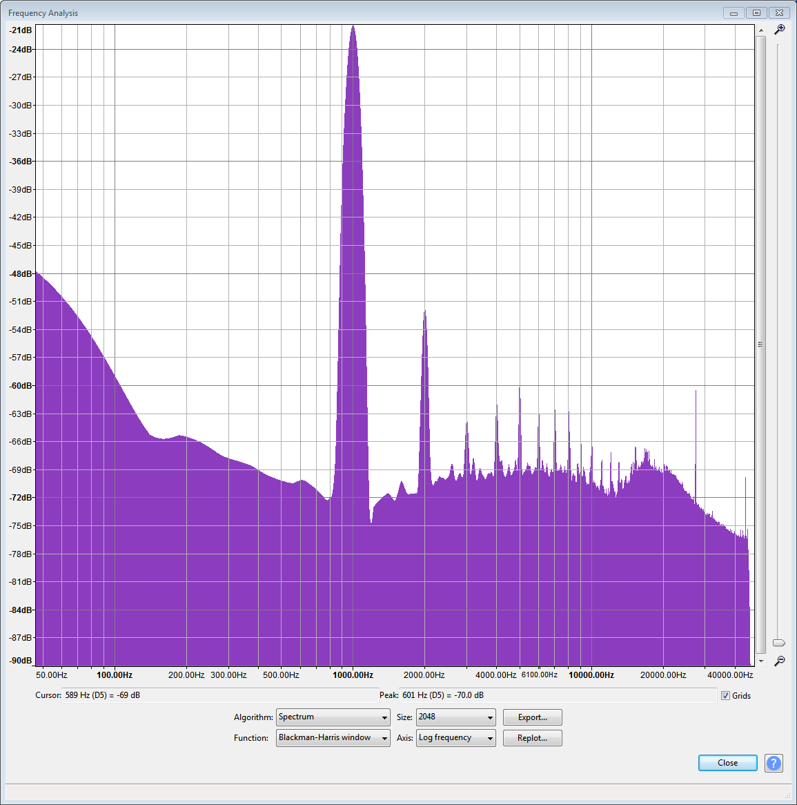
Task: Click the zoom out magnifier icon
Action: pyautogui.click(x=779, y=661)
